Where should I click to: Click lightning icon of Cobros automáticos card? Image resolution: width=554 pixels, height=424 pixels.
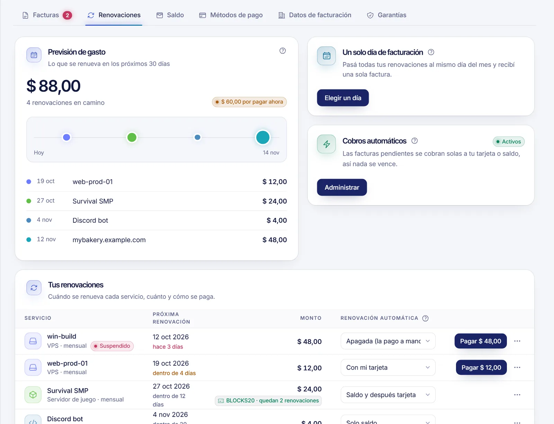[327, 144]
